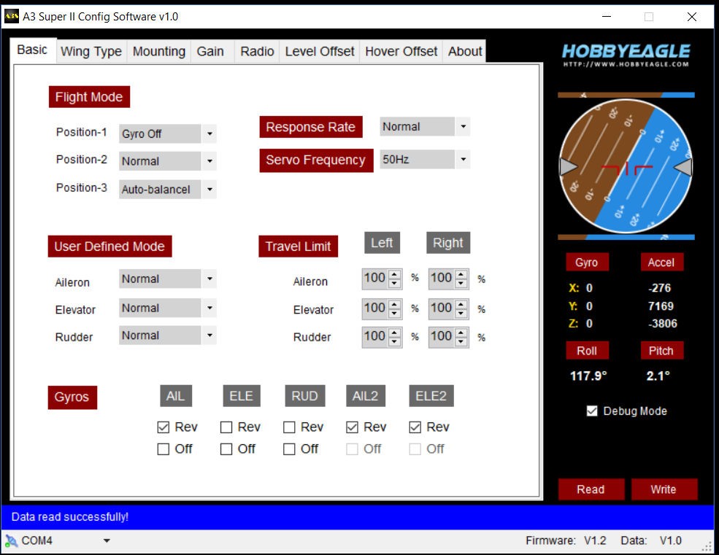Click the Aileron left travel value field
Screen dimensions: 719x555
[375, 279]
